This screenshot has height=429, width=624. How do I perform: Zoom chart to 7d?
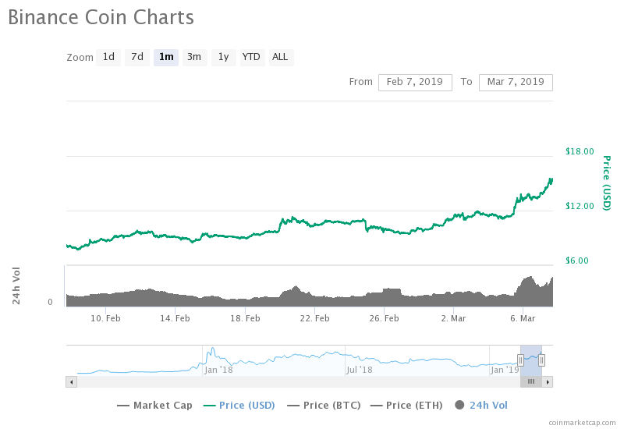[137, 57]
